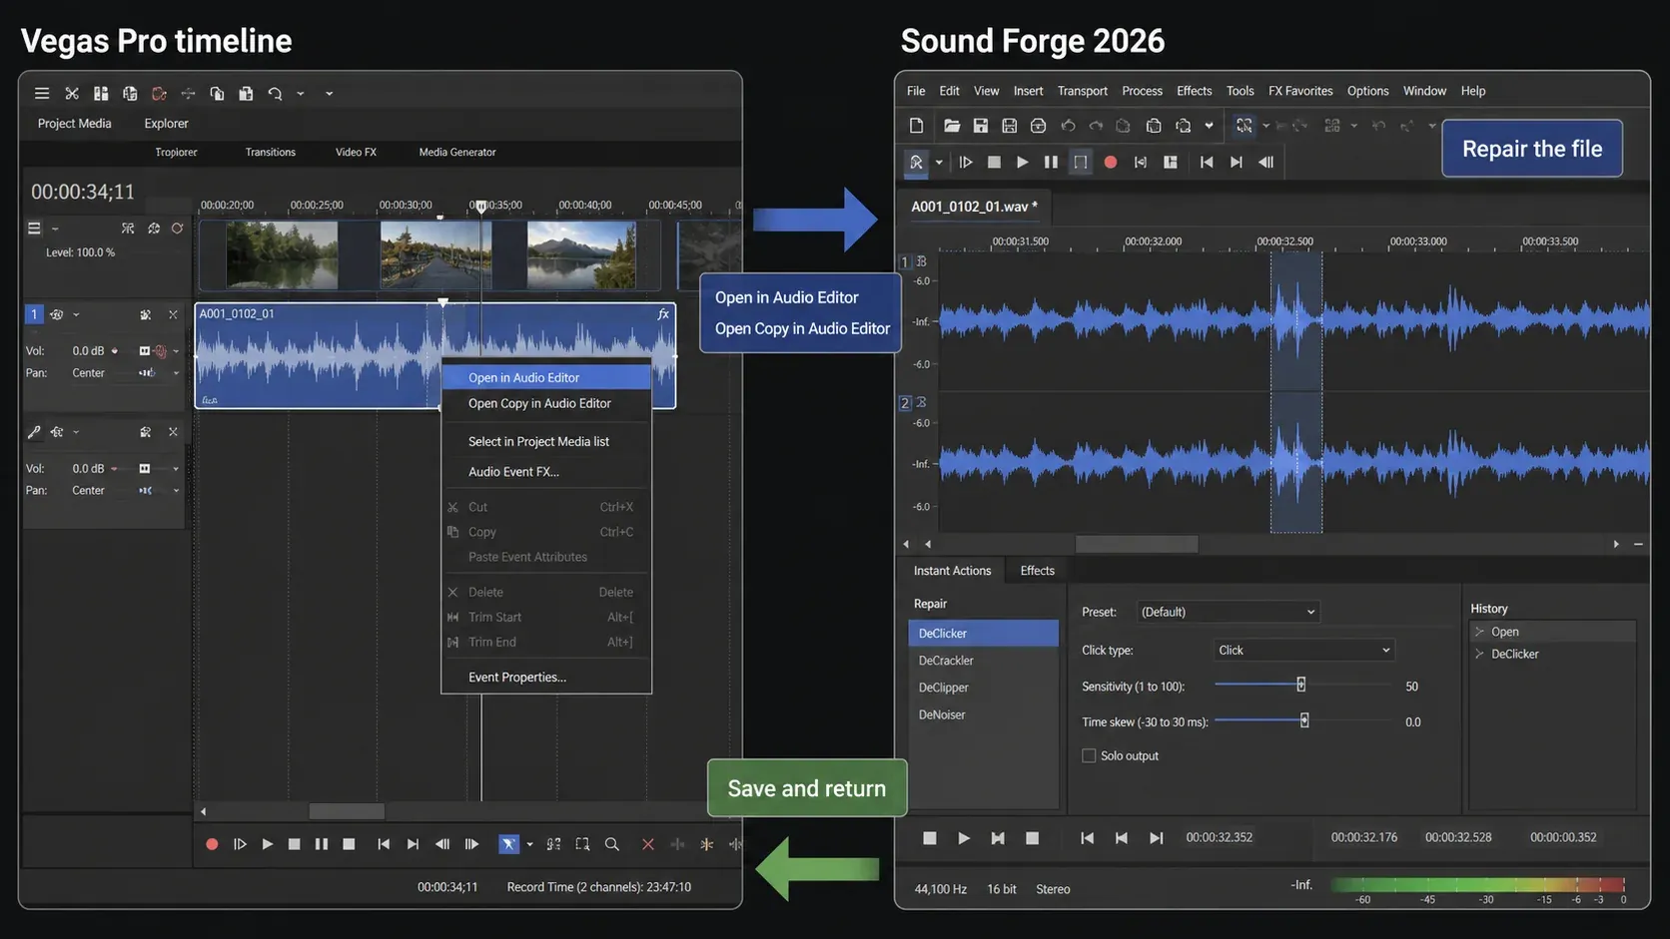This screenshot has height=939, width=1670.
Task: Select DeClipper in the Repair list
Action: [x=984, y=688]
